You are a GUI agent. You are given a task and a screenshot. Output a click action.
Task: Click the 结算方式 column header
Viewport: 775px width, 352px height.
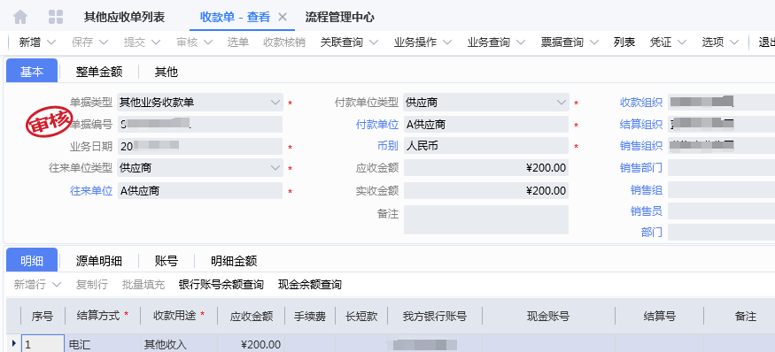point(103,316)
